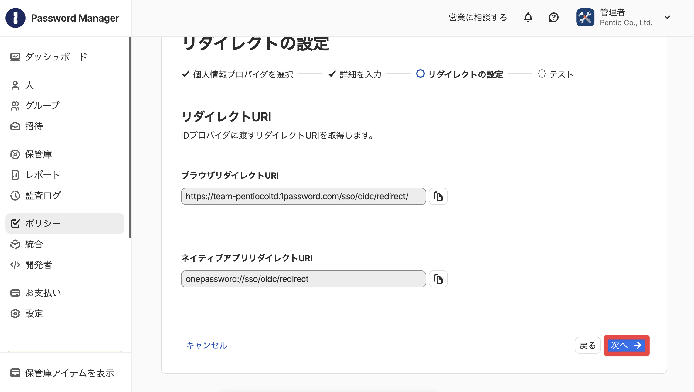Click ブラウザリダイレクトURI label

(x=230, y=175)
